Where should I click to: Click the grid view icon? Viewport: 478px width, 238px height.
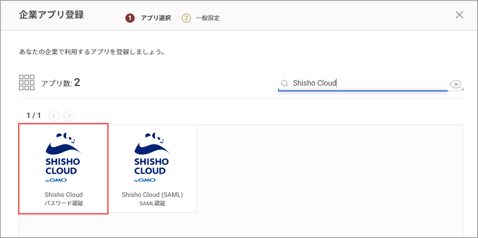[27, 82]
